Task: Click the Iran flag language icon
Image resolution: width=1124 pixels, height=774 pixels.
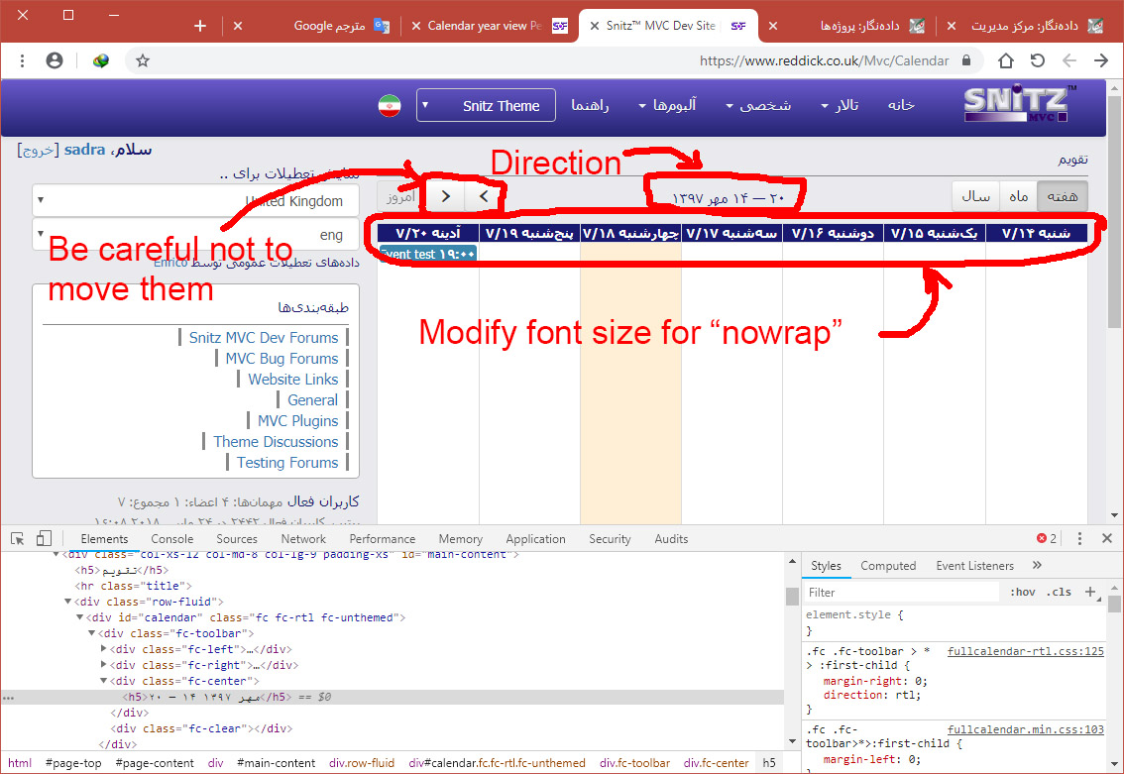Action: pos(389,106)
